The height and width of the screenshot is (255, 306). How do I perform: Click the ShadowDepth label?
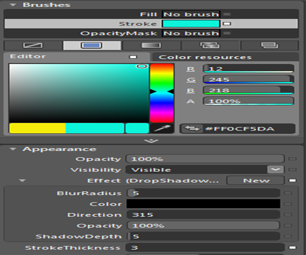pyautogui.click(x=79, y=237)
